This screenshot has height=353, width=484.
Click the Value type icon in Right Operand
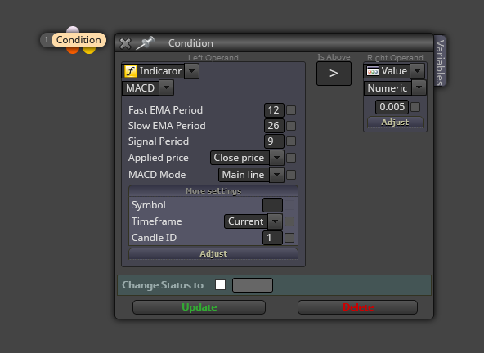(x=373, y=71)
